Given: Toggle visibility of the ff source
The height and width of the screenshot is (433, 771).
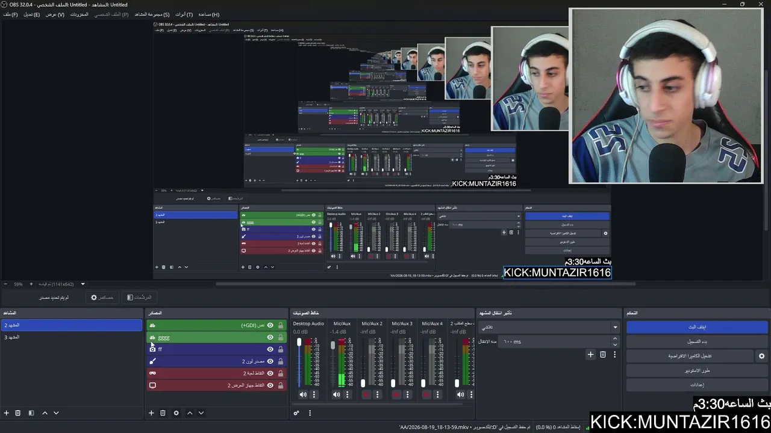Looking at the screenshot, I should coord(270,349).
